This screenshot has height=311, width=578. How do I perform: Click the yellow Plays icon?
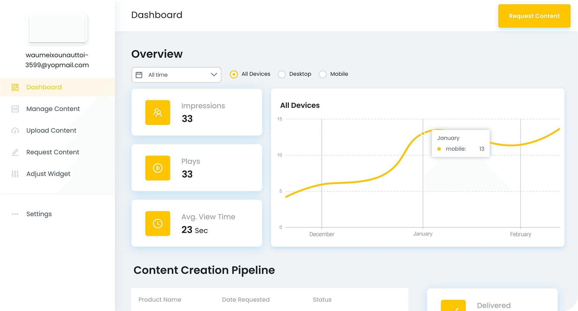(x=157, y=168)
